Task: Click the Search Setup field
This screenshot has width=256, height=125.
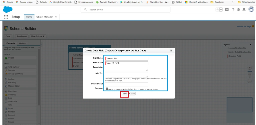Action: (x=125, y=10)
